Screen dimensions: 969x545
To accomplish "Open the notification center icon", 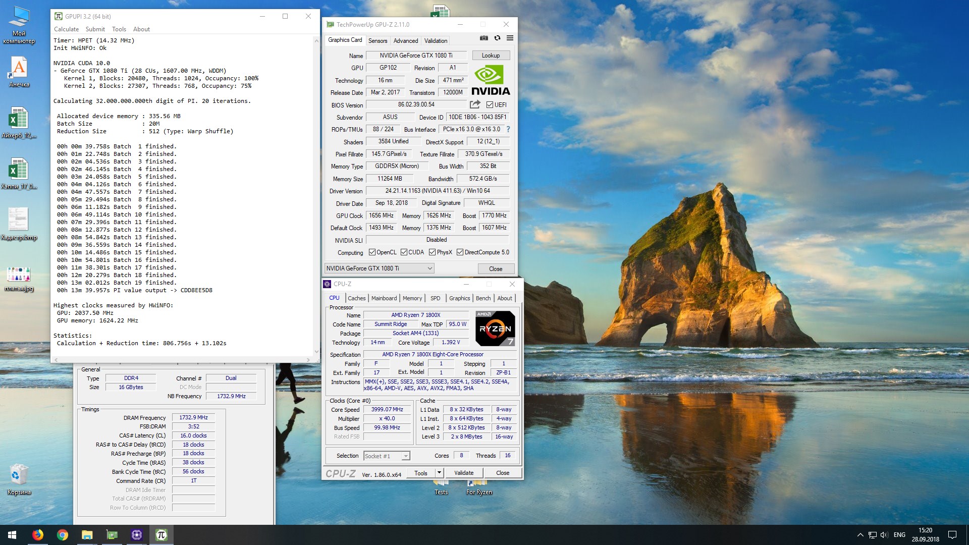I will [x=952, y=535].
